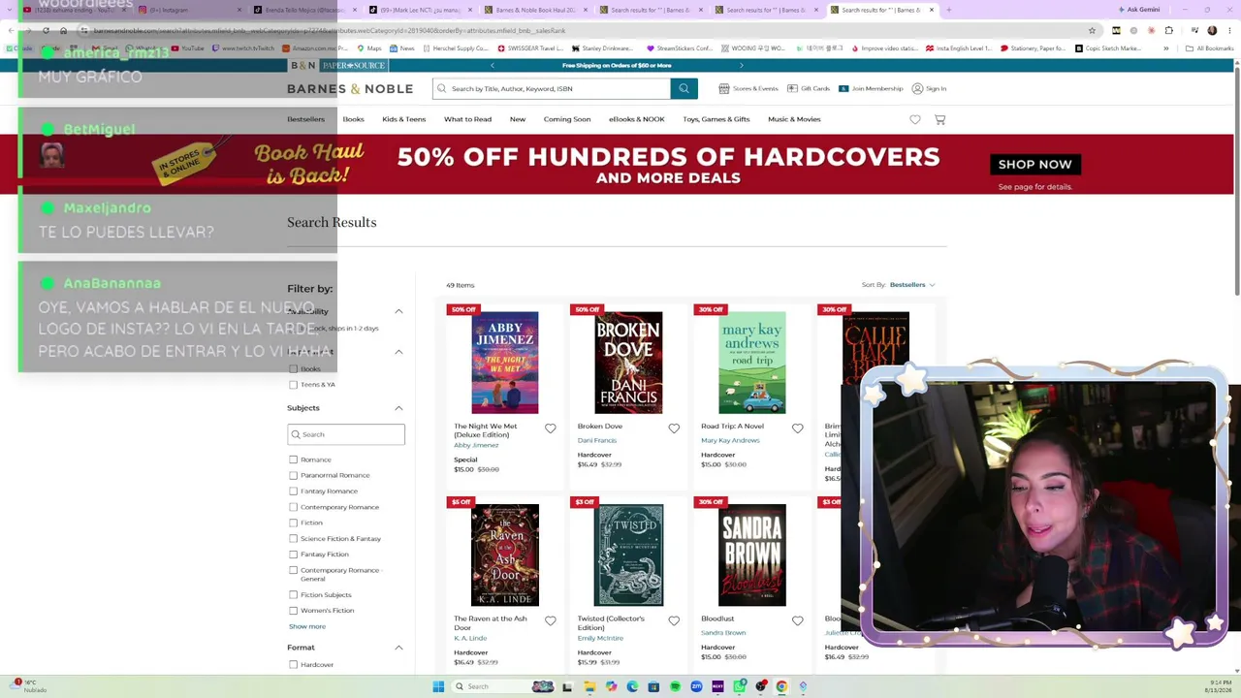
Task: Open the shopping cart icon
Action: click(939, 119)
